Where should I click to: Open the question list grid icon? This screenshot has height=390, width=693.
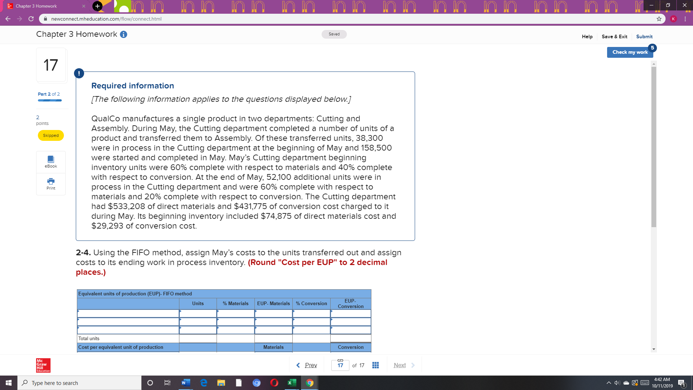click(x=375, y=365)
